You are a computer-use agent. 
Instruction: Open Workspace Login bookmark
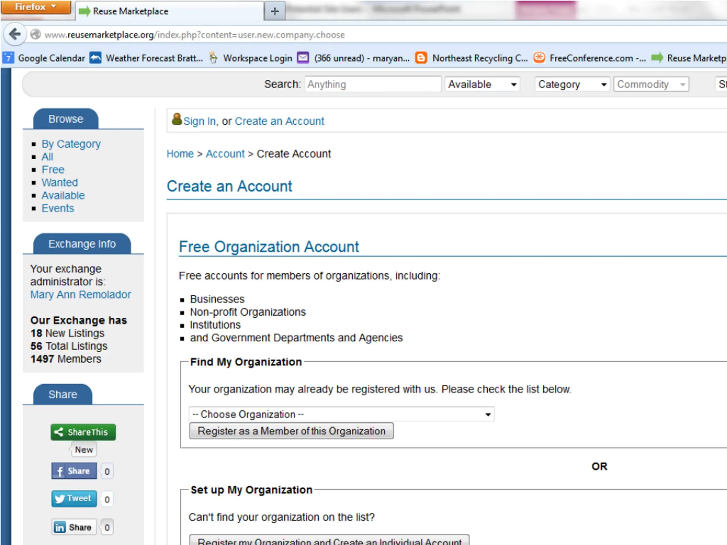250,58
